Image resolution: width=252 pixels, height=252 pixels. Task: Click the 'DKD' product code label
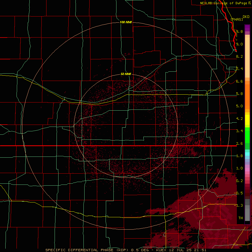coord(246,17)
